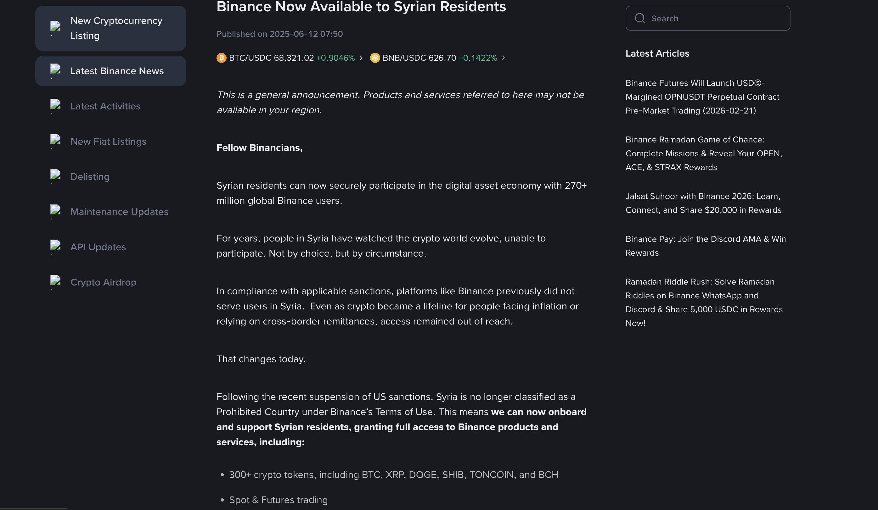Image resolution: width=878 pixels, height=510 pixels.
Task: Expand the BTC/USDC ticker chevron
Action: (361, 58)
